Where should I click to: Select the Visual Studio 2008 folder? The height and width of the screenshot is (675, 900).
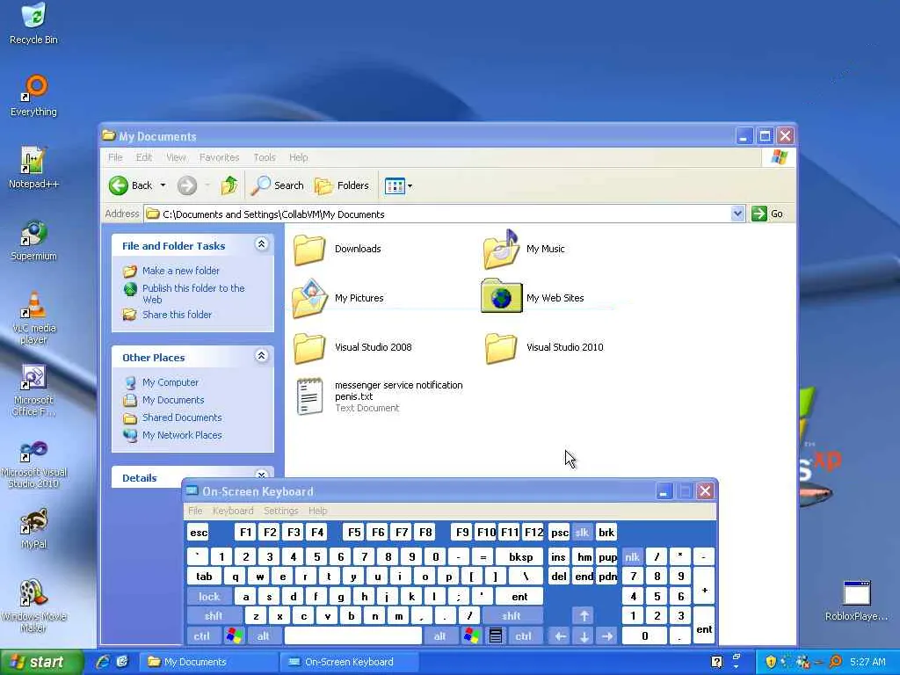click(x=352, y=347)
